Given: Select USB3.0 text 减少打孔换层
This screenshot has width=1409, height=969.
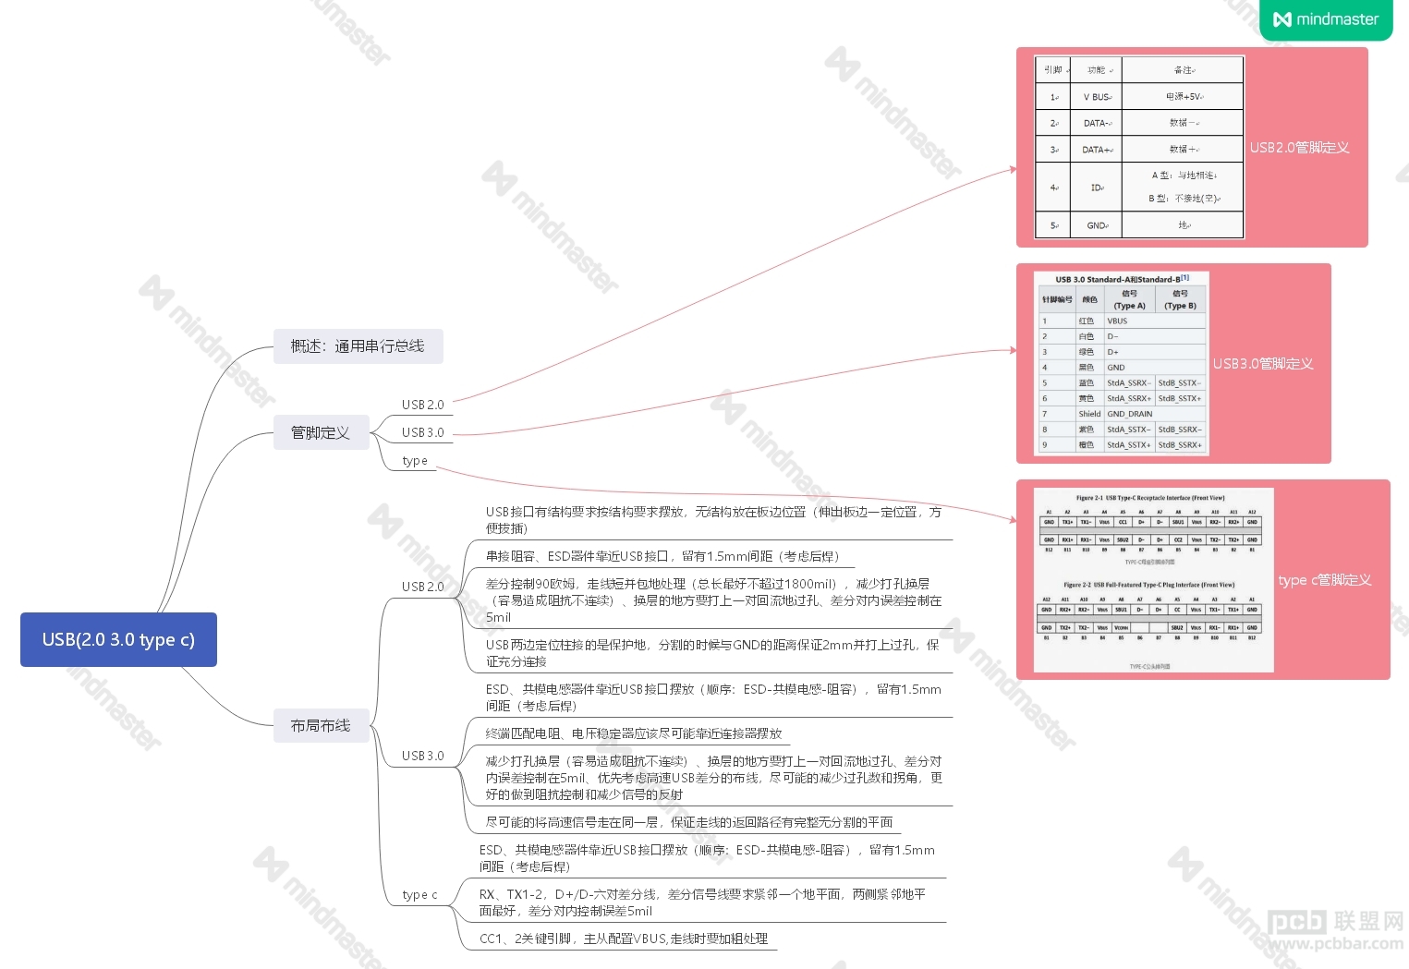Looking at the screenshot, I should click(713, 778).
